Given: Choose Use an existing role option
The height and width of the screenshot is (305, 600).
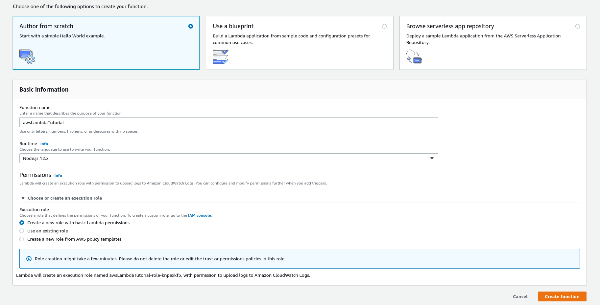Looking at the screenshot, I should [x=22, y=231].
